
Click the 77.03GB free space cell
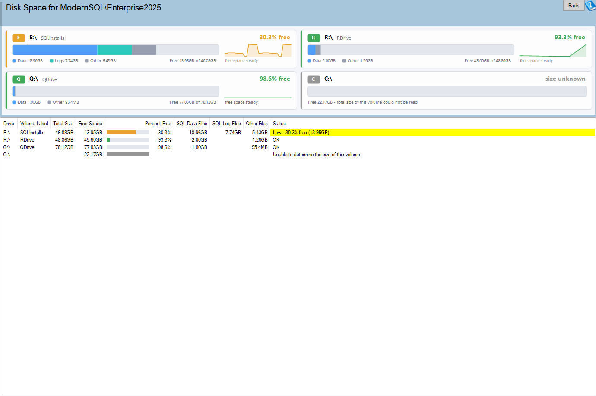tap(93, 147)
